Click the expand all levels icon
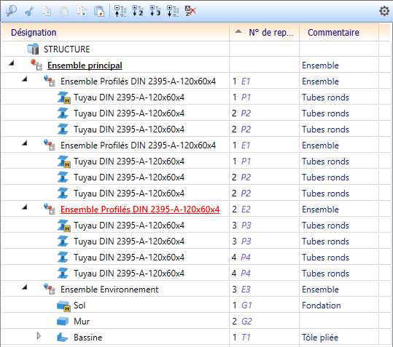 pos(173,11)
